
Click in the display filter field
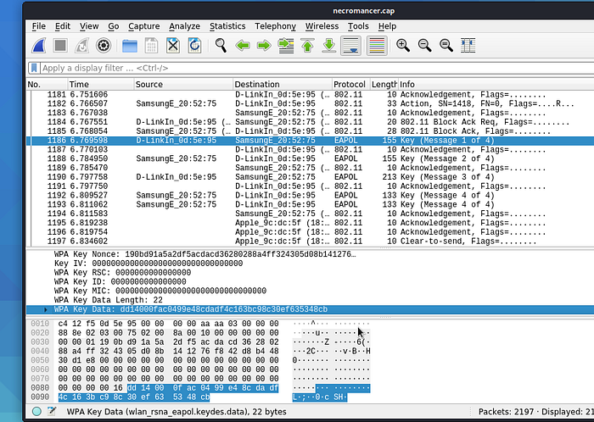click(x=255, y=68)
